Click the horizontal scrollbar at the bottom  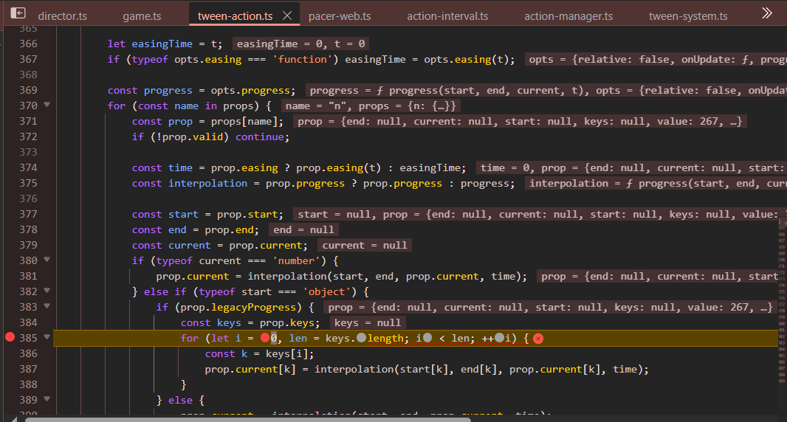pos(248,420)
